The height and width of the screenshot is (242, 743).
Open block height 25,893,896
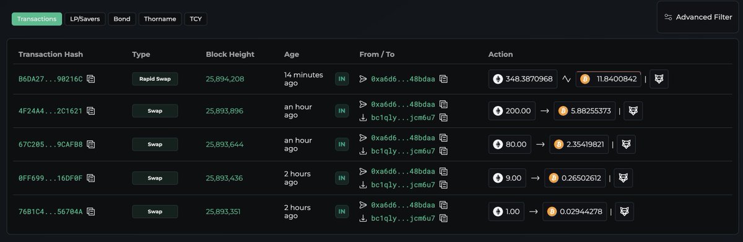[225, 111]
